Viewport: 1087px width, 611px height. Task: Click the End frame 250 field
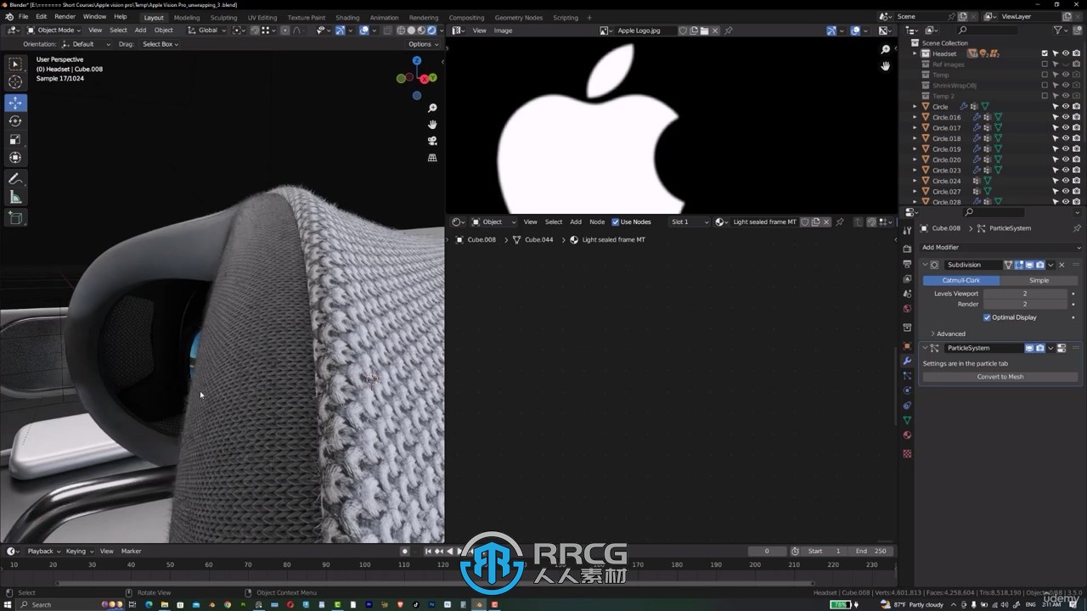click(x=870, y=552)
